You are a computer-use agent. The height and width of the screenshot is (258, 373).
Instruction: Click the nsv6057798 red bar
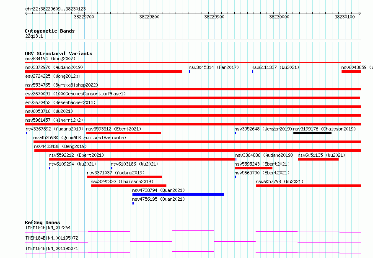(308, 186)
